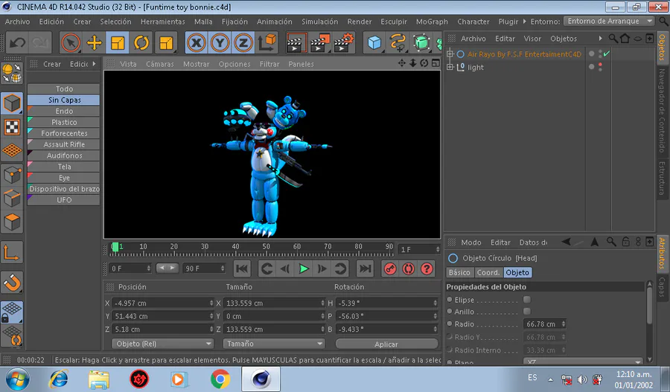Toggle the Z axis lock
670x392 pixels.
tap(243, 42)
